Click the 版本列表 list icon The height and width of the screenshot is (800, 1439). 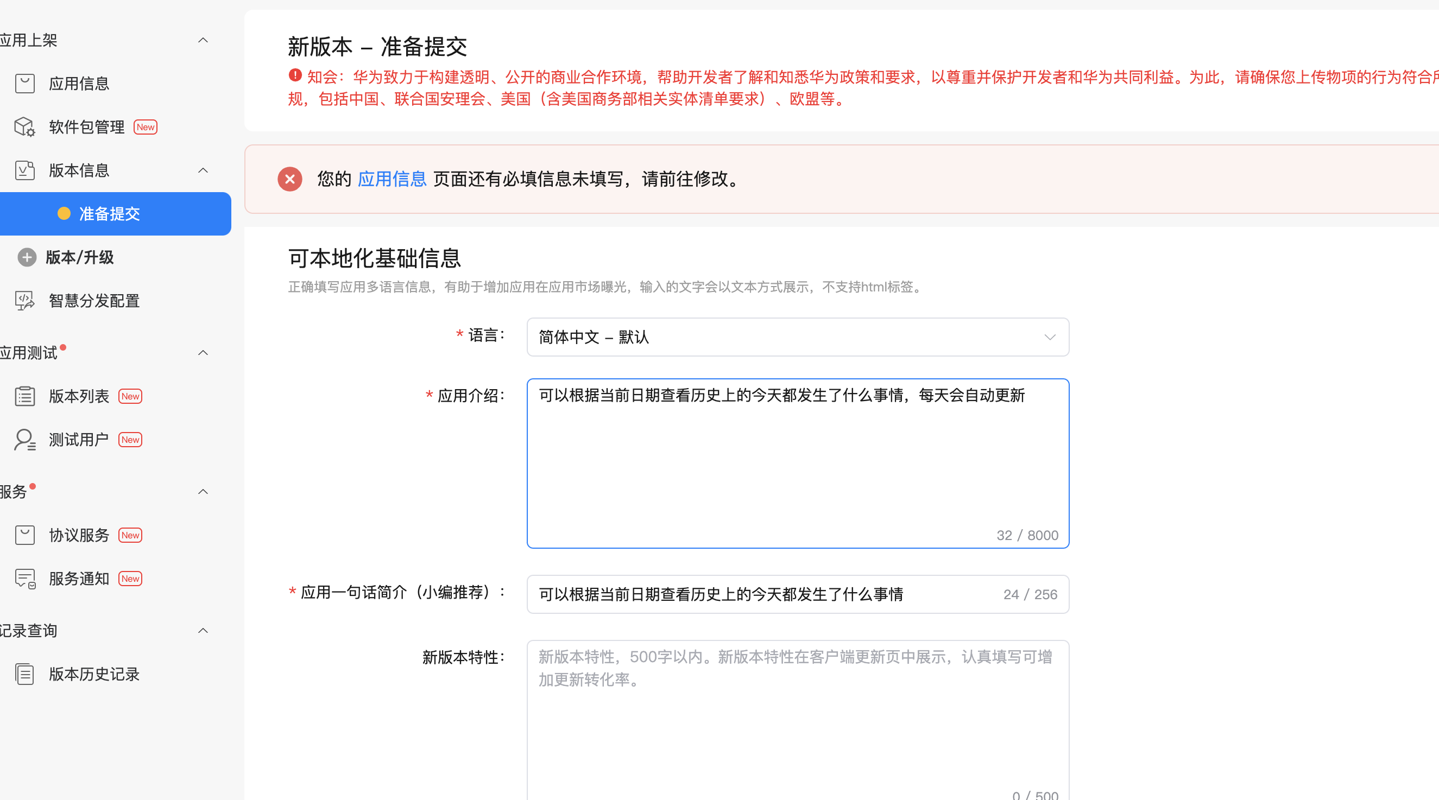point(24,396)
